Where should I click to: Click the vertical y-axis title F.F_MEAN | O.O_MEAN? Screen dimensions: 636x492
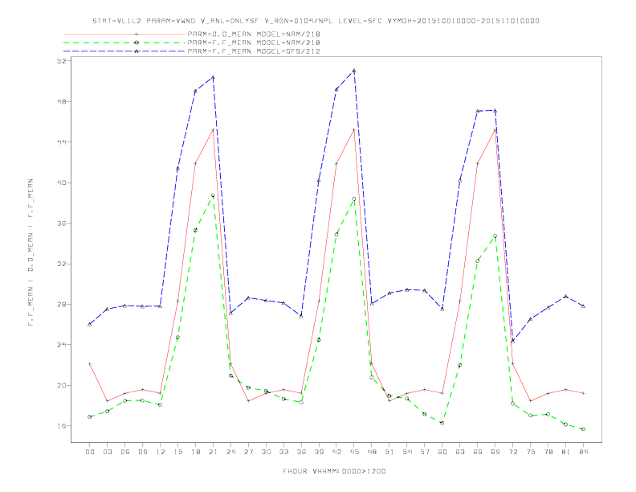31,252
